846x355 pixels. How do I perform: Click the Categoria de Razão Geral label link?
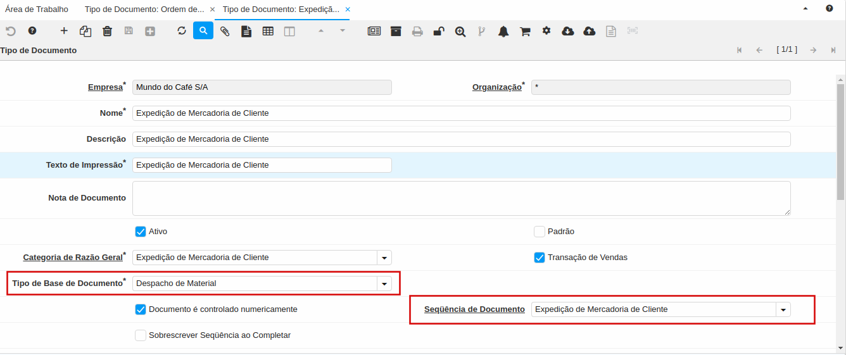pyautogui.click(x=73, y=258)
